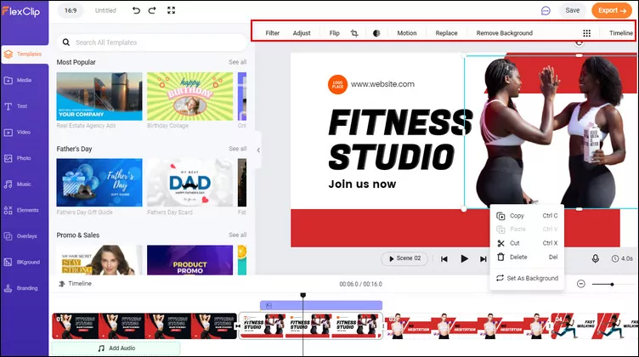Click See all for Promo & Sales

(238, 235)
